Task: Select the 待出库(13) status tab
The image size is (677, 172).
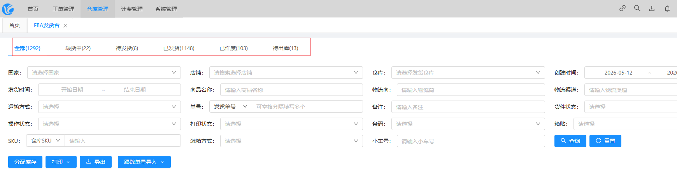Action: 285,48
